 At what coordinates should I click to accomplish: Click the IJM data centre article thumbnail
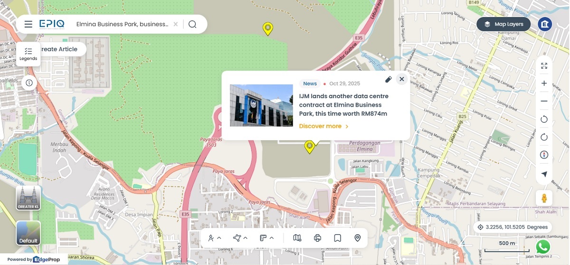[261, 105]
